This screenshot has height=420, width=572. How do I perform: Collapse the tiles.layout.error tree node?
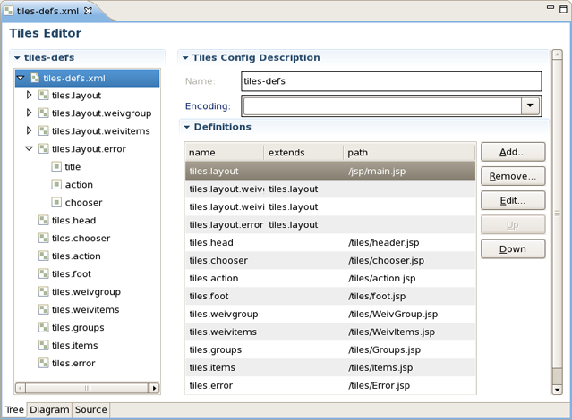[29, 149]
